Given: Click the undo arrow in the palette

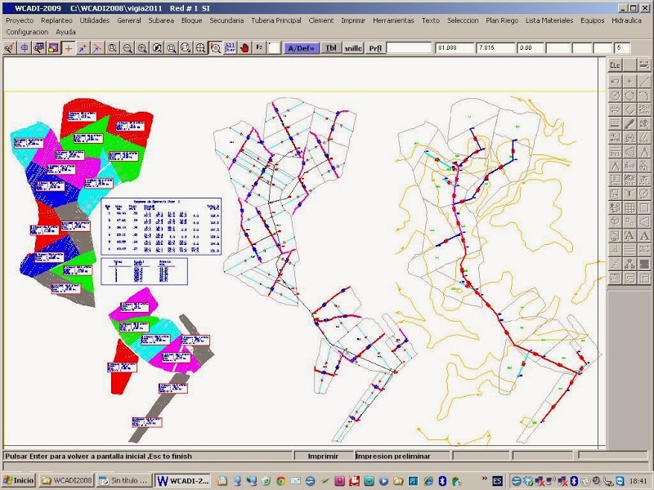Looking at the screenshot, I should tap(615, 81).
